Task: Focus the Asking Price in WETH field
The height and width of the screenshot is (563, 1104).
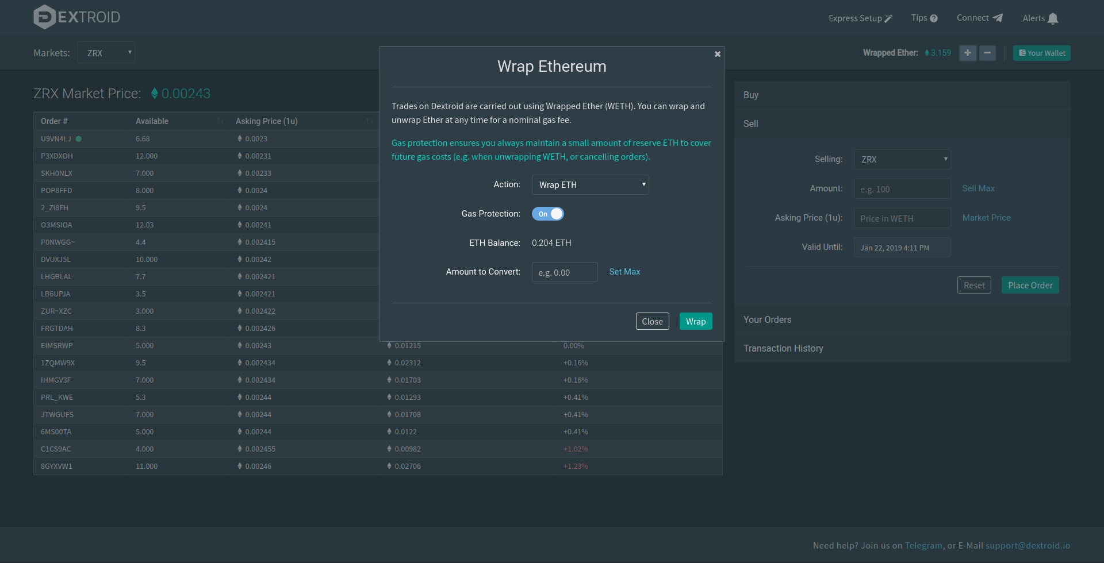Action: click(x=902, y=218)
